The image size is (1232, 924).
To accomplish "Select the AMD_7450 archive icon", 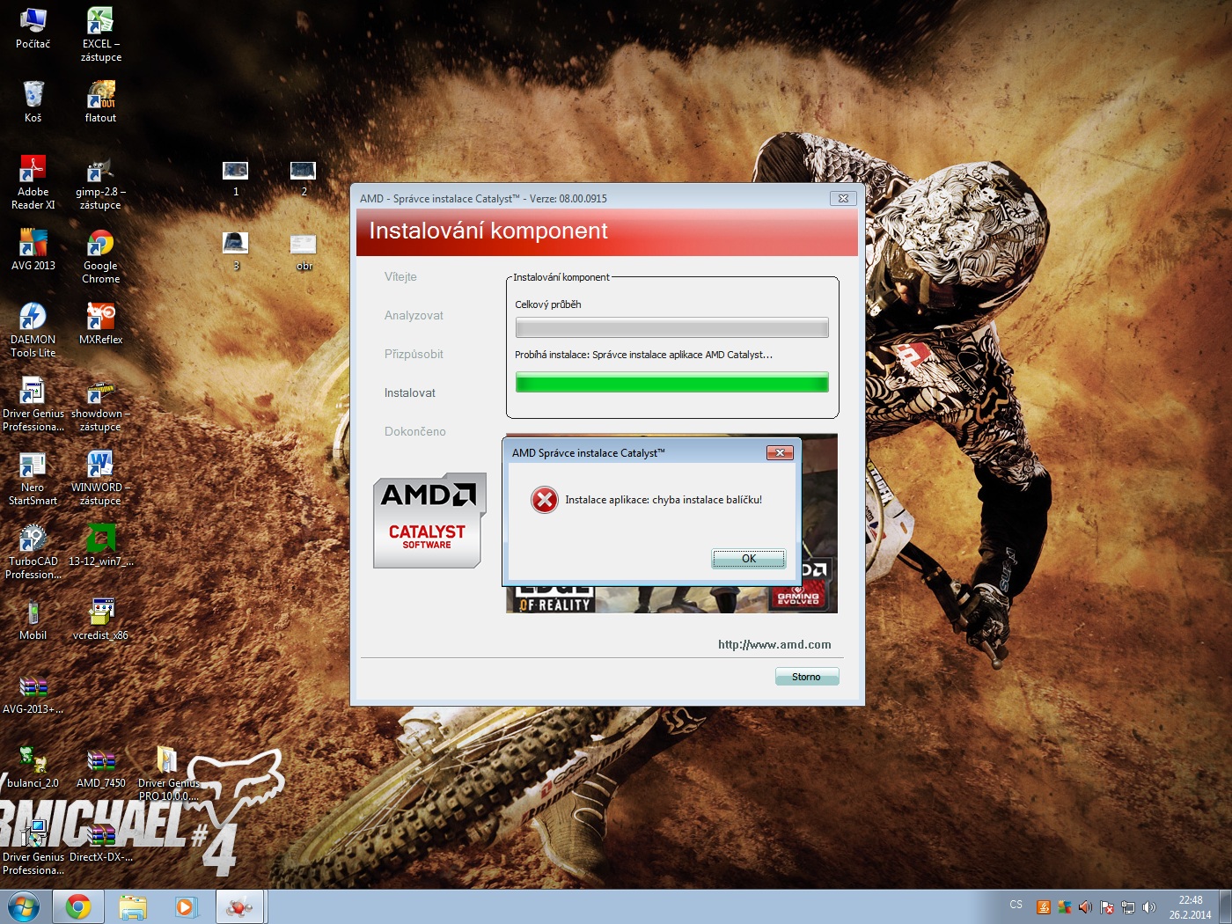I will tap(100, 767).
